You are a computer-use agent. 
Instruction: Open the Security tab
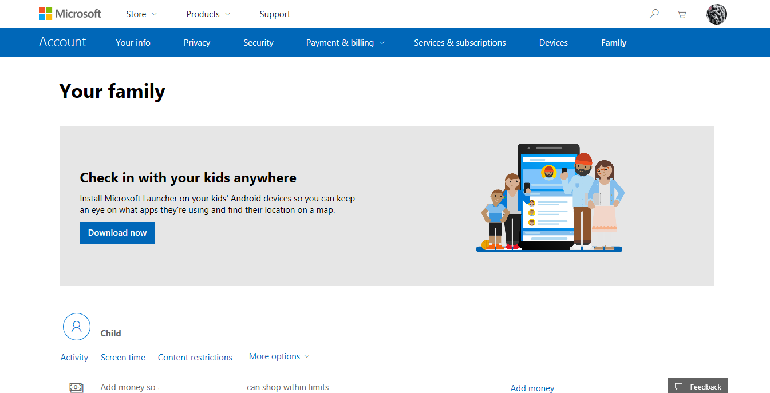pos(258,43)
